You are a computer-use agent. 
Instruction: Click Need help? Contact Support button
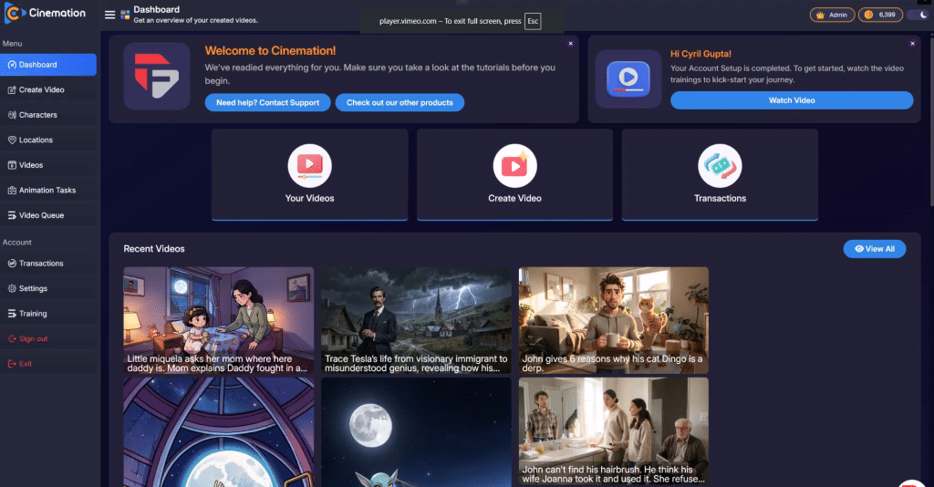click(267, 102)
